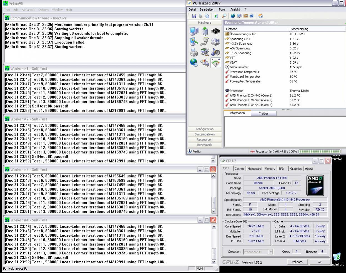Click the magnifying glass search icon
This screenshot has height=273, width=346.
224,16
